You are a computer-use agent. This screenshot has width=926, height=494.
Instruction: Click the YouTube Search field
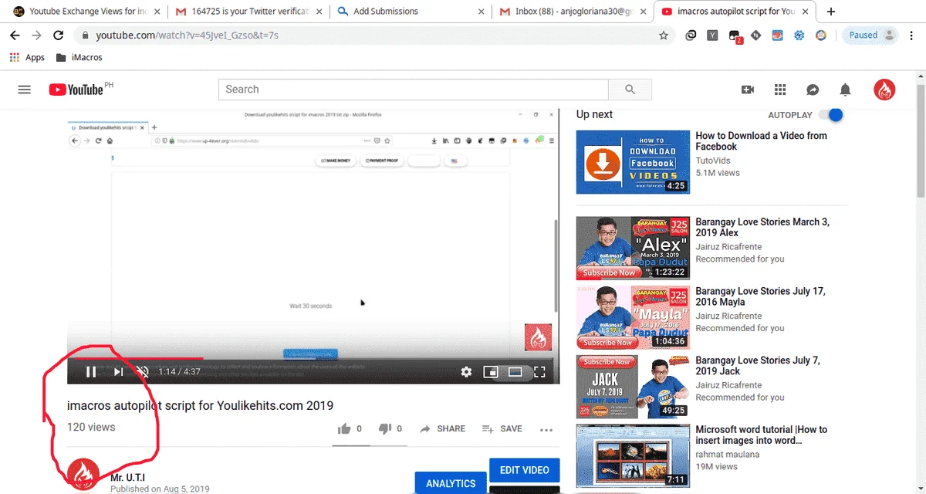coord(414,90)
